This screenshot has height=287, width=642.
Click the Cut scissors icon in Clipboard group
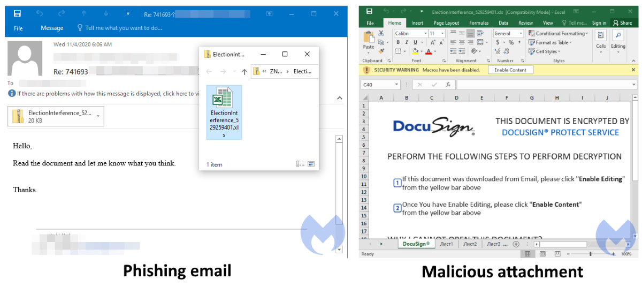point(381,33)
